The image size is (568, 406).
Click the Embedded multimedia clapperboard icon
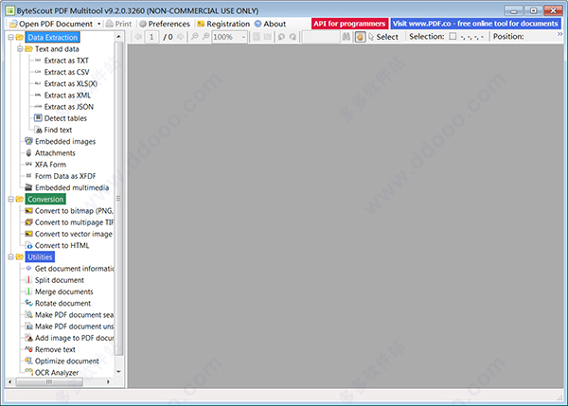(28, 187)
